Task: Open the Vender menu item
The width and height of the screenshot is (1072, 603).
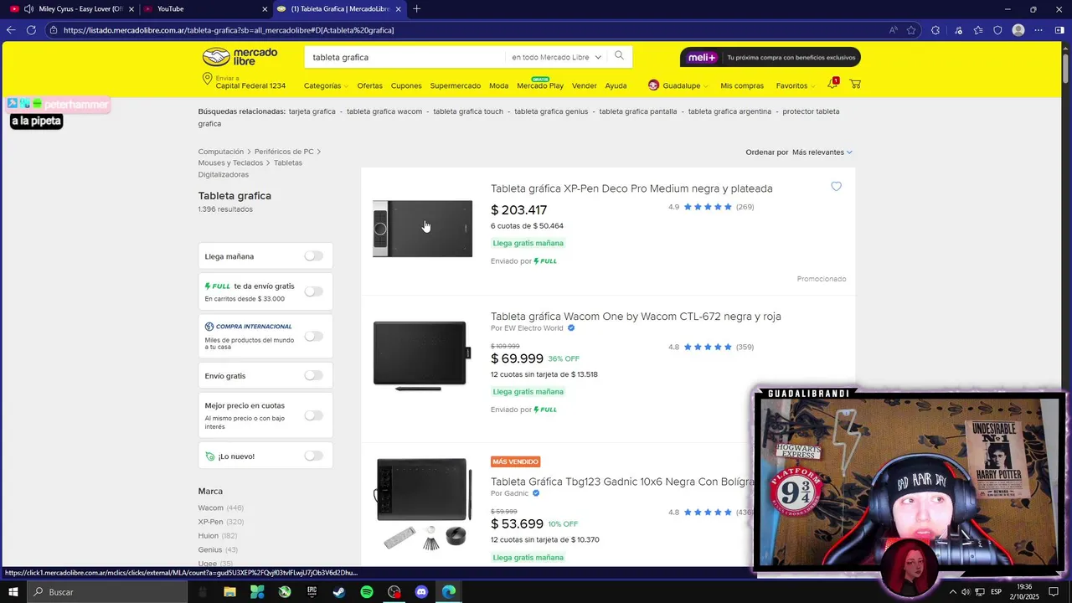Action: click(584, 85)
